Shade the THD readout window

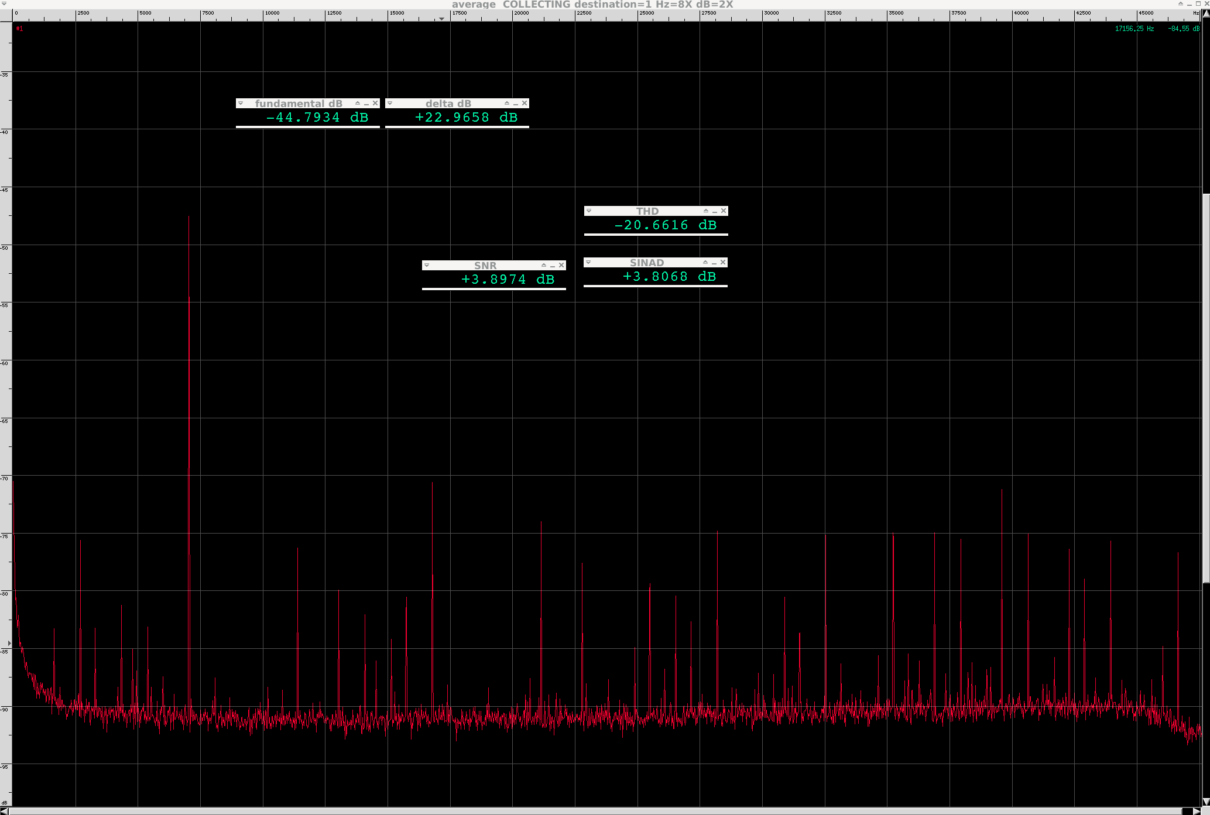(x=706, y=211)
